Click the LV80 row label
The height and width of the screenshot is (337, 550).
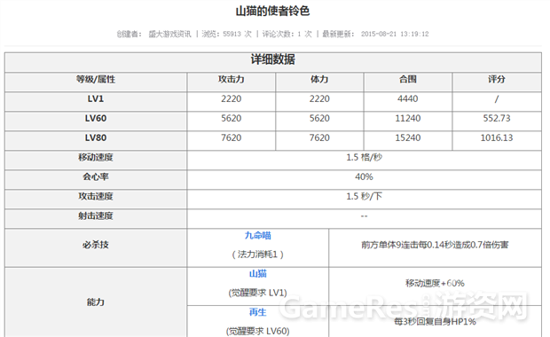(x=96, y=138)
